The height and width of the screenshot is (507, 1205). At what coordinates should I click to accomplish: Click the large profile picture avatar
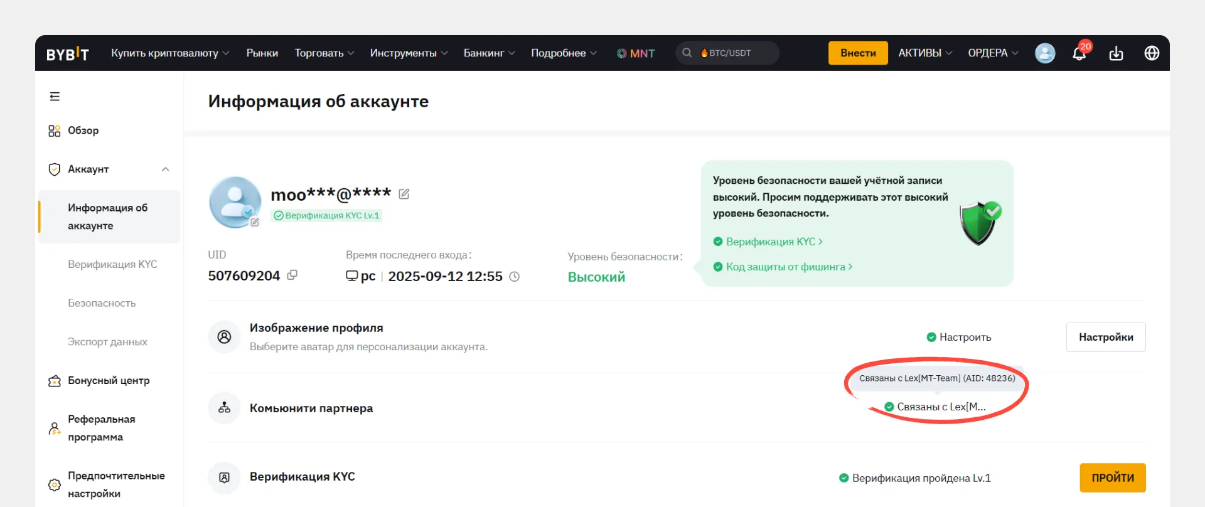pyautogui.click(x=235, y=202)
